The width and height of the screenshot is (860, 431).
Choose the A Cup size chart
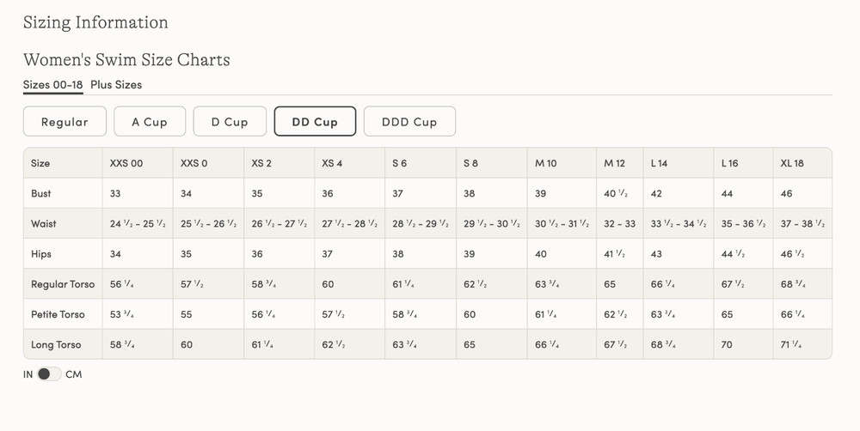(150, 122)
